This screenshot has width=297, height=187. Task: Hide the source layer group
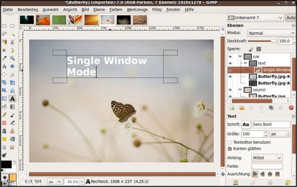230,90
